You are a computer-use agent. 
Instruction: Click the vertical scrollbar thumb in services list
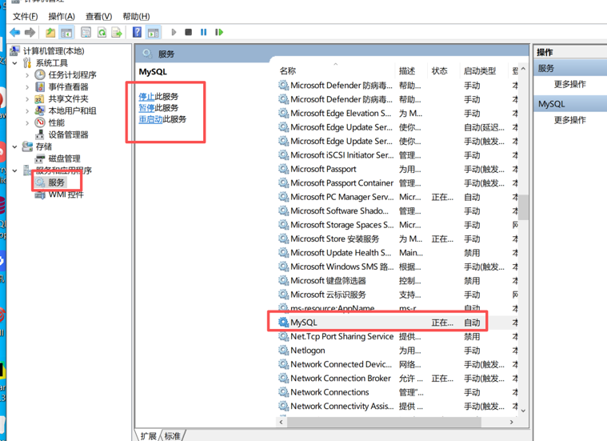pyautogui.click(x=523, y=207)
